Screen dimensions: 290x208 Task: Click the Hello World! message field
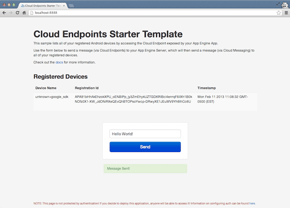point(145,134)
